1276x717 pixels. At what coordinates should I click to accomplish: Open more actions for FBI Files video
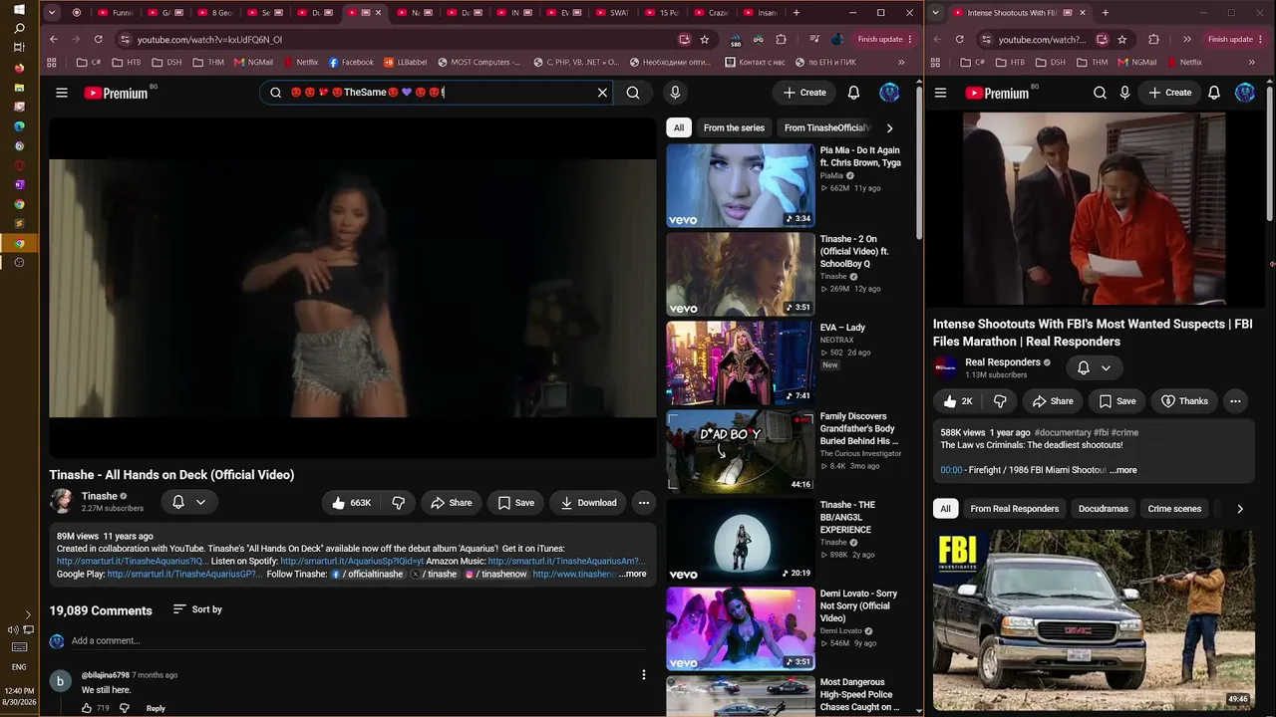(1235, 401)
